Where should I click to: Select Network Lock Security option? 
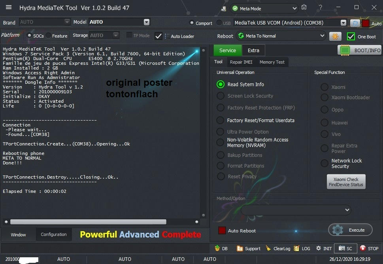tap(325, 163)
